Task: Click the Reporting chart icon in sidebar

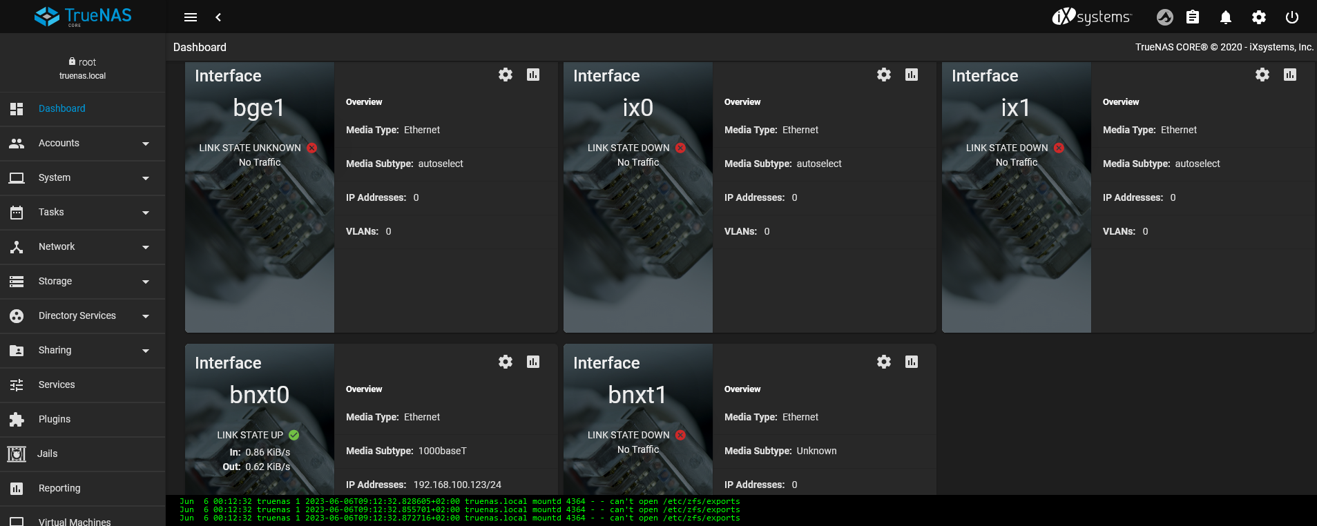Action: tap(17, 489)
